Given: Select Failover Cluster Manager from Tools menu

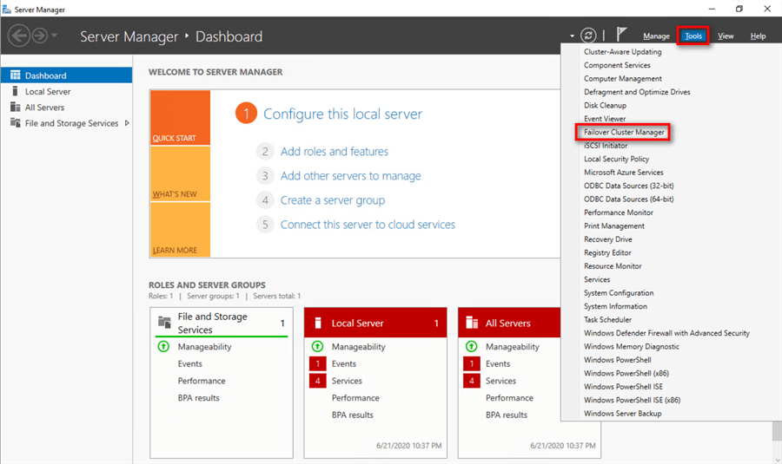Looking at the screenshot, I should [624, 133].
